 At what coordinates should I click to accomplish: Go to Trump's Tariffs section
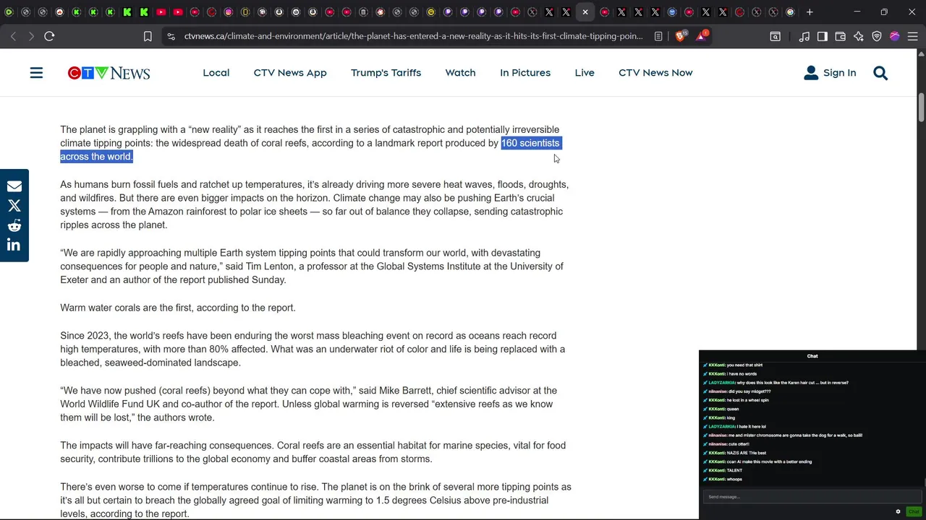tap(386, 73)
